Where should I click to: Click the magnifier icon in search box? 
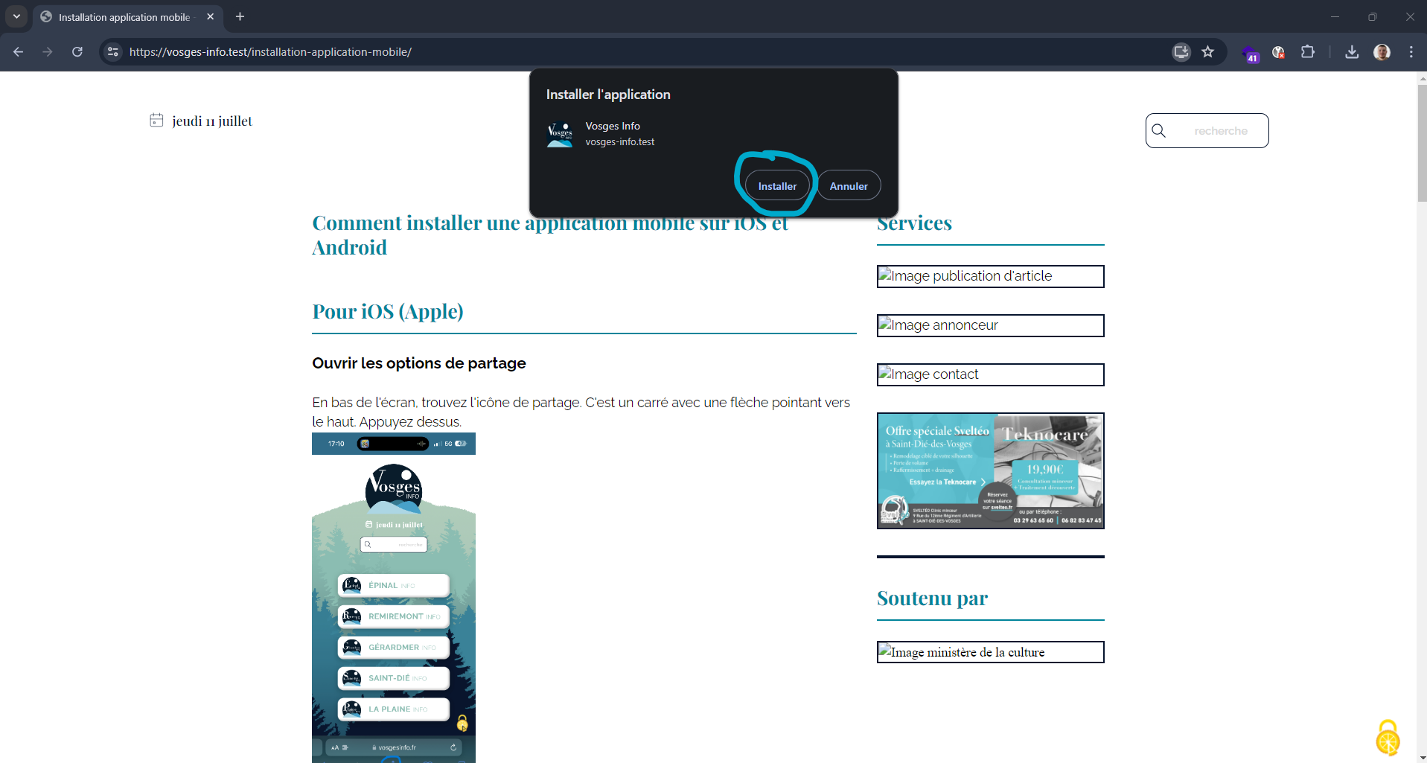[x=1159, y=131]
